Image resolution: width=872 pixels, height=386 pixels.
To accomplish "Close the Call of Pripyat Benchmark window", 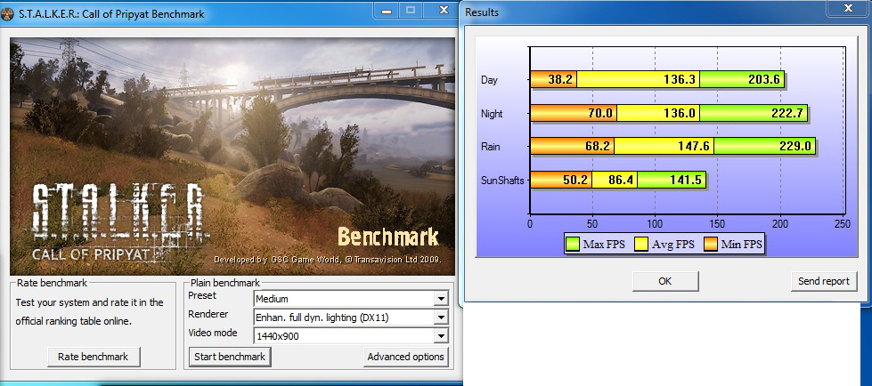I will click(444, 10).
